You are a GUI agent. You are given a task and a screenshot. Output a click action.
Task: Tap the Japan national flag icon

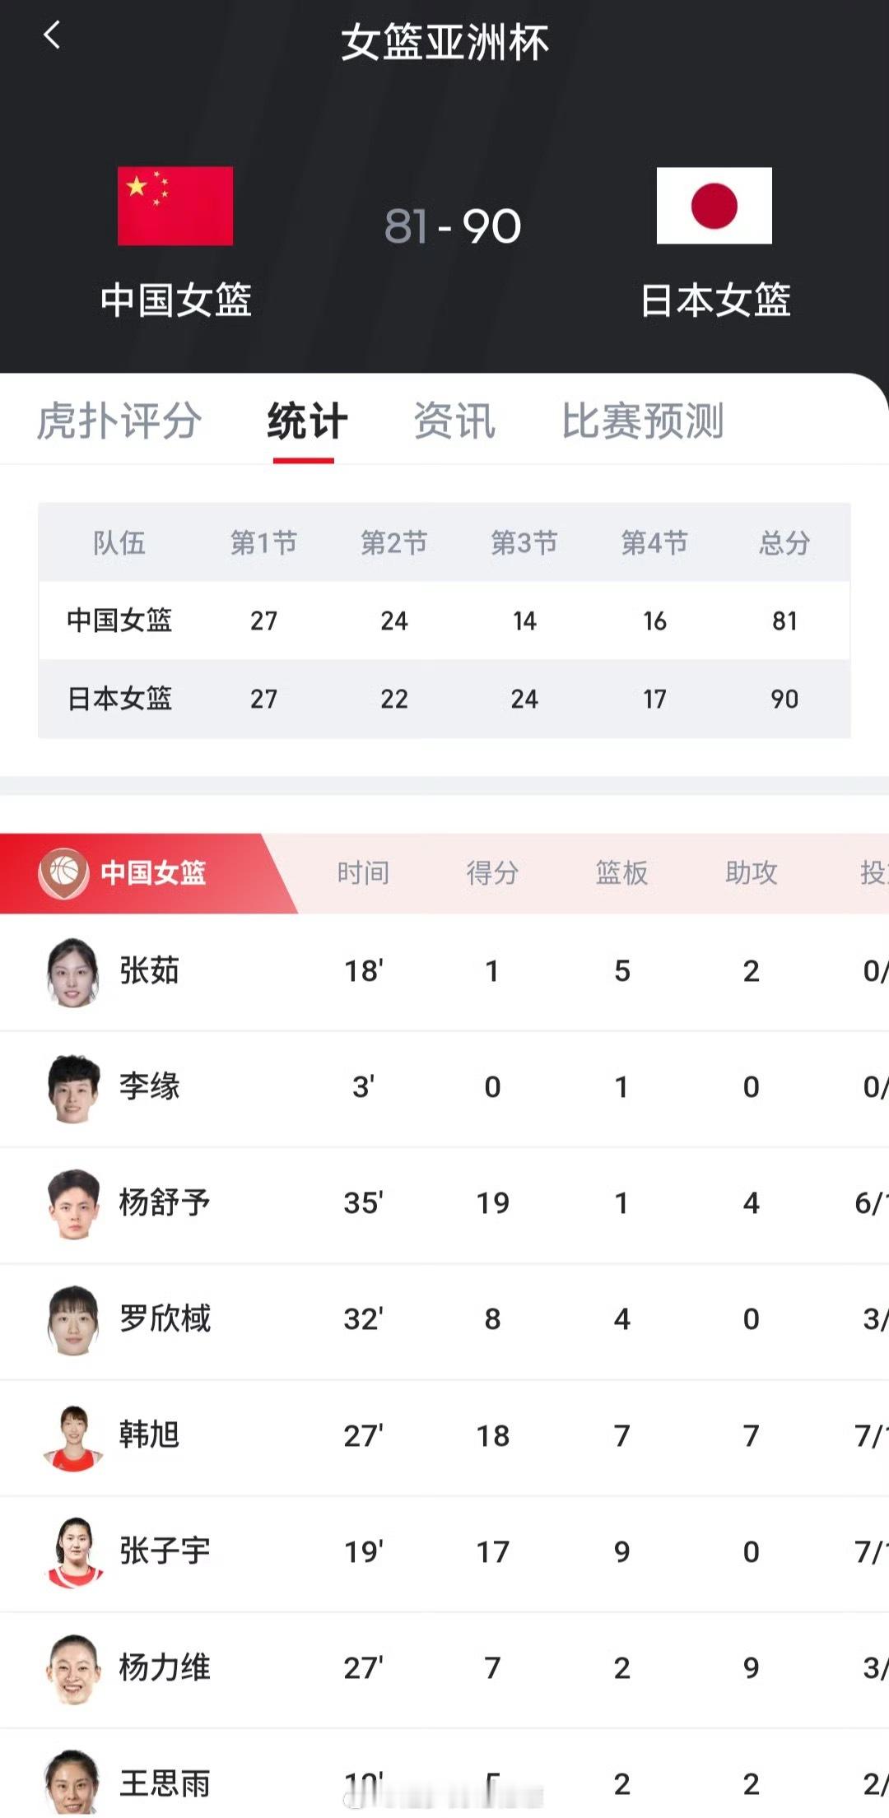[x=714, y=206]
